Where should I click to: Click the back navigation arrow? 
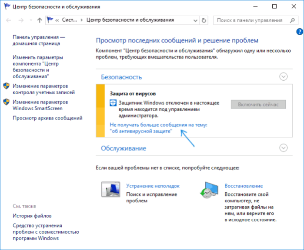point(9,20)
